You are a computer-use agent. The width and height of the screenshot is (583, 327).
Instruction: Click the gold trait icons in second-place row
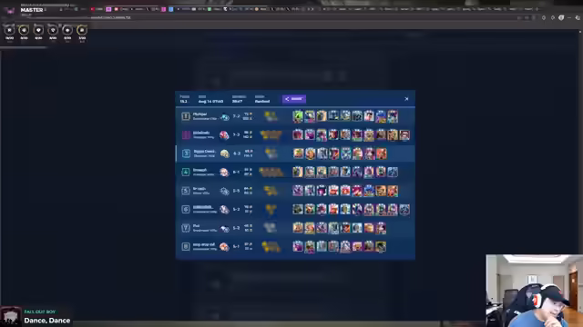click(271, 135)
